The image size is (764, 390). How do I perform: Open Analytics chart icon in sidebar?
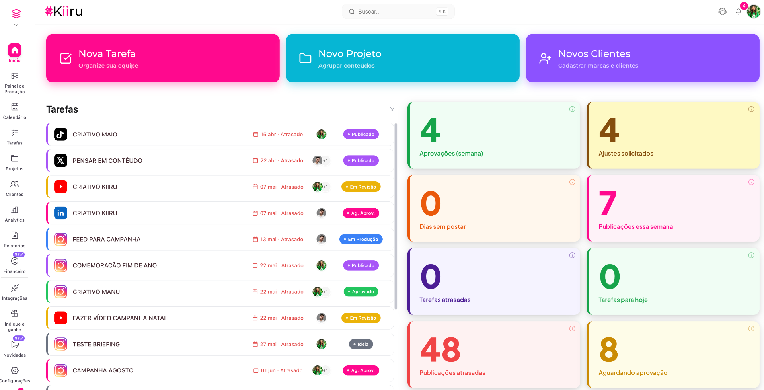15,209
